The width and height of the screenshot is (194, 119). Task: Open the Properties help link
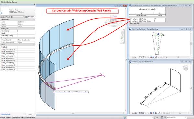coord(6,114)
